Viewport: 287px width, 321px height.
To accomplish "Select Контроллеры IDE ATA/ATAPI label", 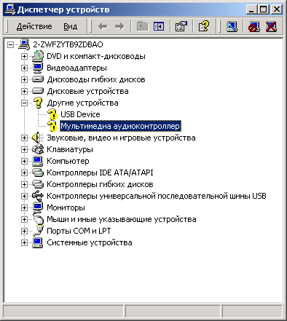I will 100,173.
